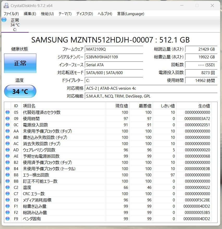The width and height of the screenshot is (222, 229).
Task: Click the standard field ACS-2 | ATA8-ACS version 4c
Action: [151, 88]
